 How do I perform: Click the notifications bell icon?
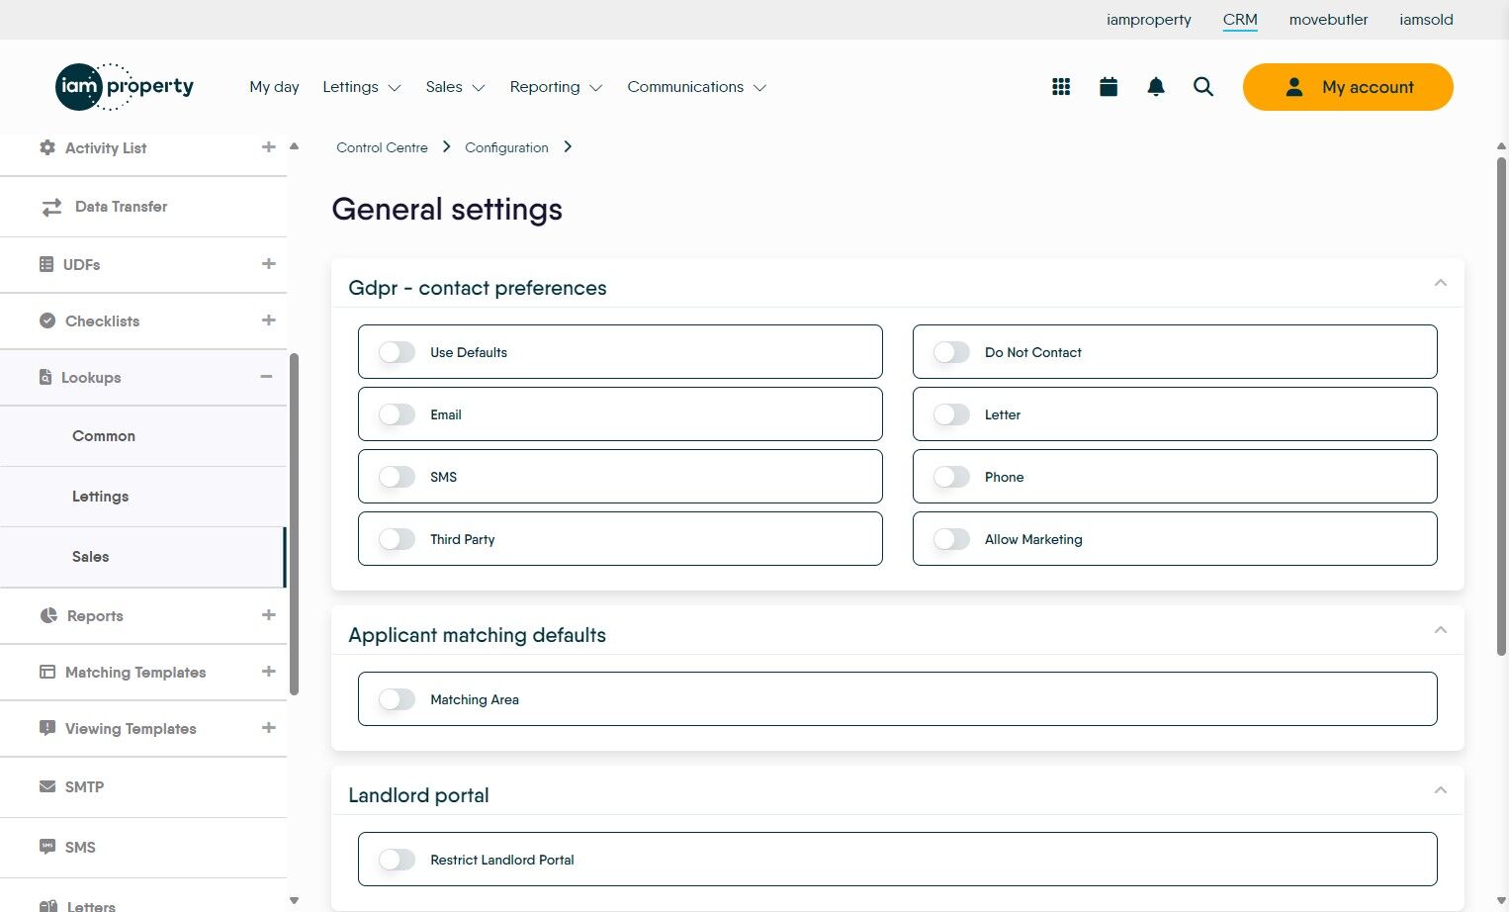(x=1156, y=87)
